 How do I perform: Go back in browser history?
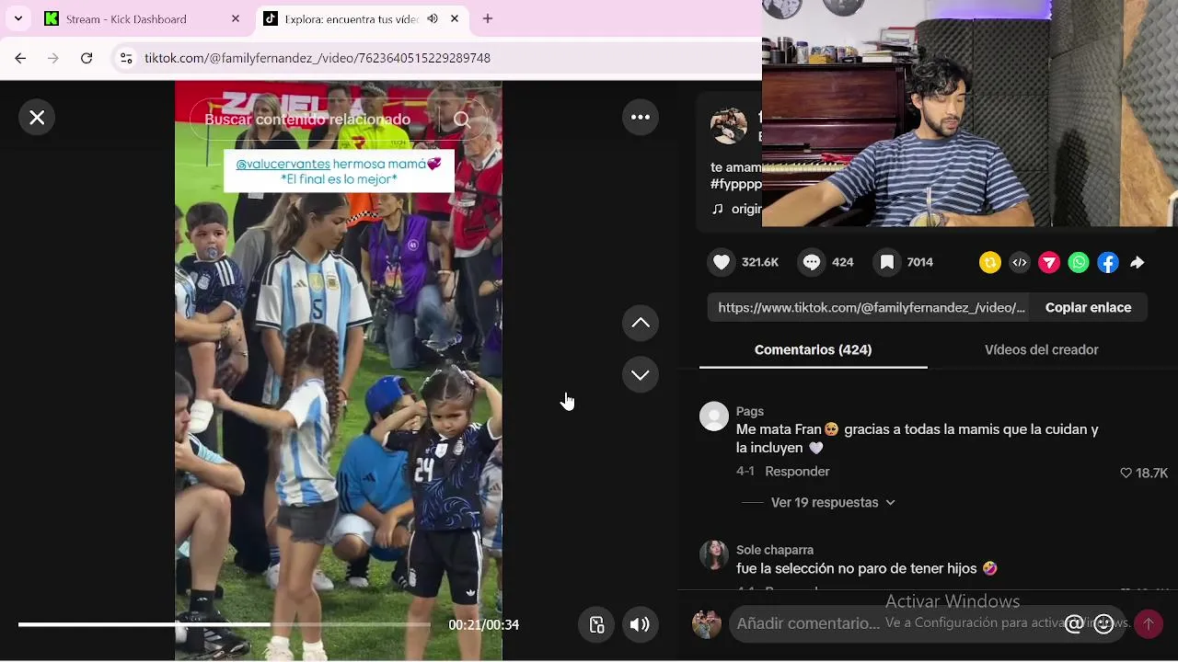(20, 58)
